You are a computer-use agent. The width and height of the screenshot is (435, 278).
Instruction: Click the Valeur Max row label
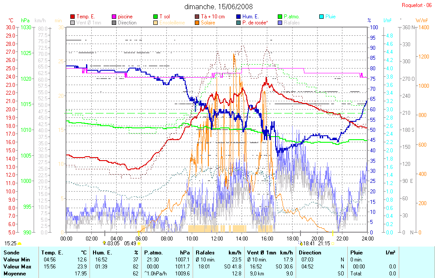pyautogui.click(x=17, y=267)
